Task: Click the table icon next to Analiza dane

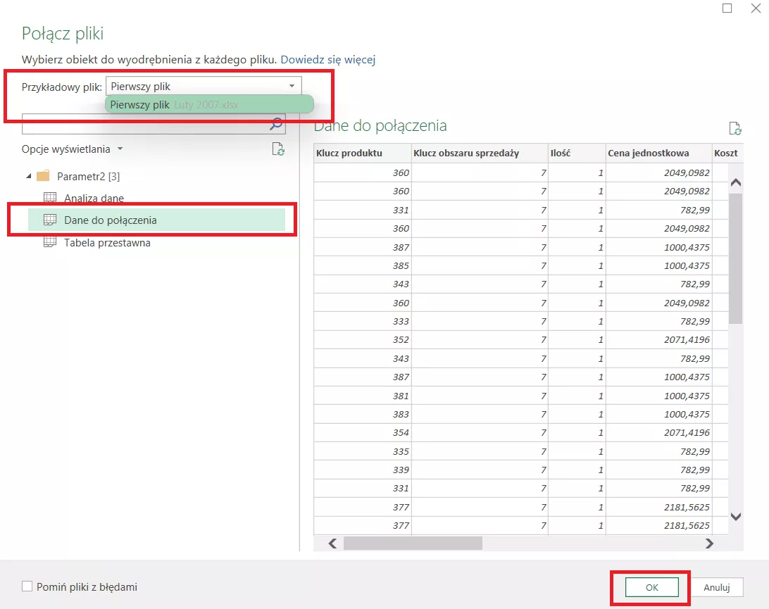Action: [50, 198]
